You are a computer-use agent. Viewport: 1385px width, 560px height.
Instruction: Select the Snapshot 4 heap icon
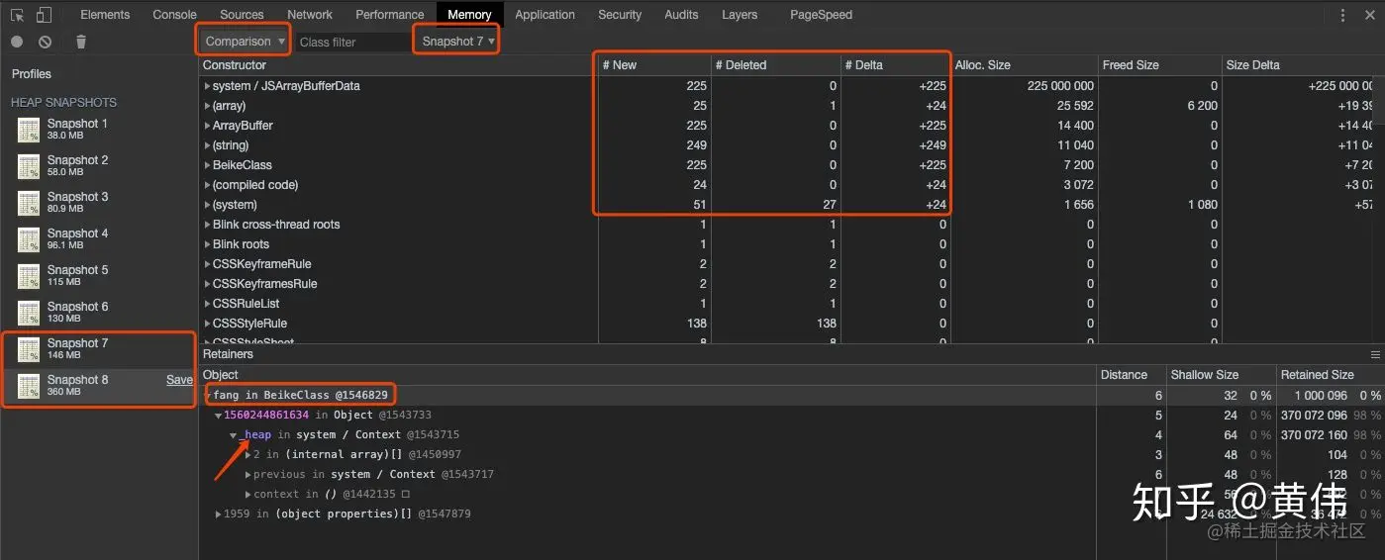click(29, 240)
